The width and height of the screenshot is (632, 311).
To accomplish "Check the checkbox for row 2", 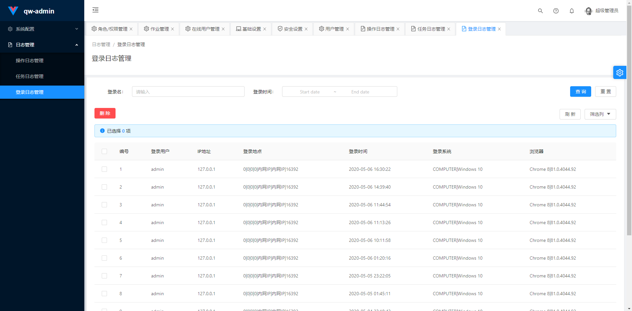I will (x=104, y=187).
